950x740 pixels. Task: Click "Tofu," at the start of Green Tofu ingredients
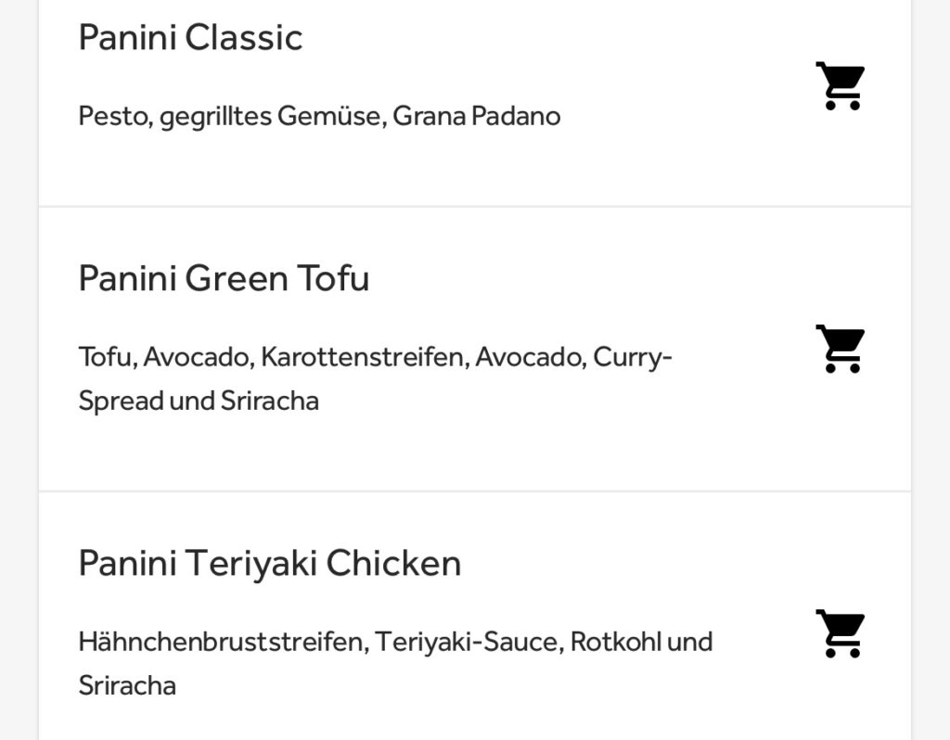106,357
